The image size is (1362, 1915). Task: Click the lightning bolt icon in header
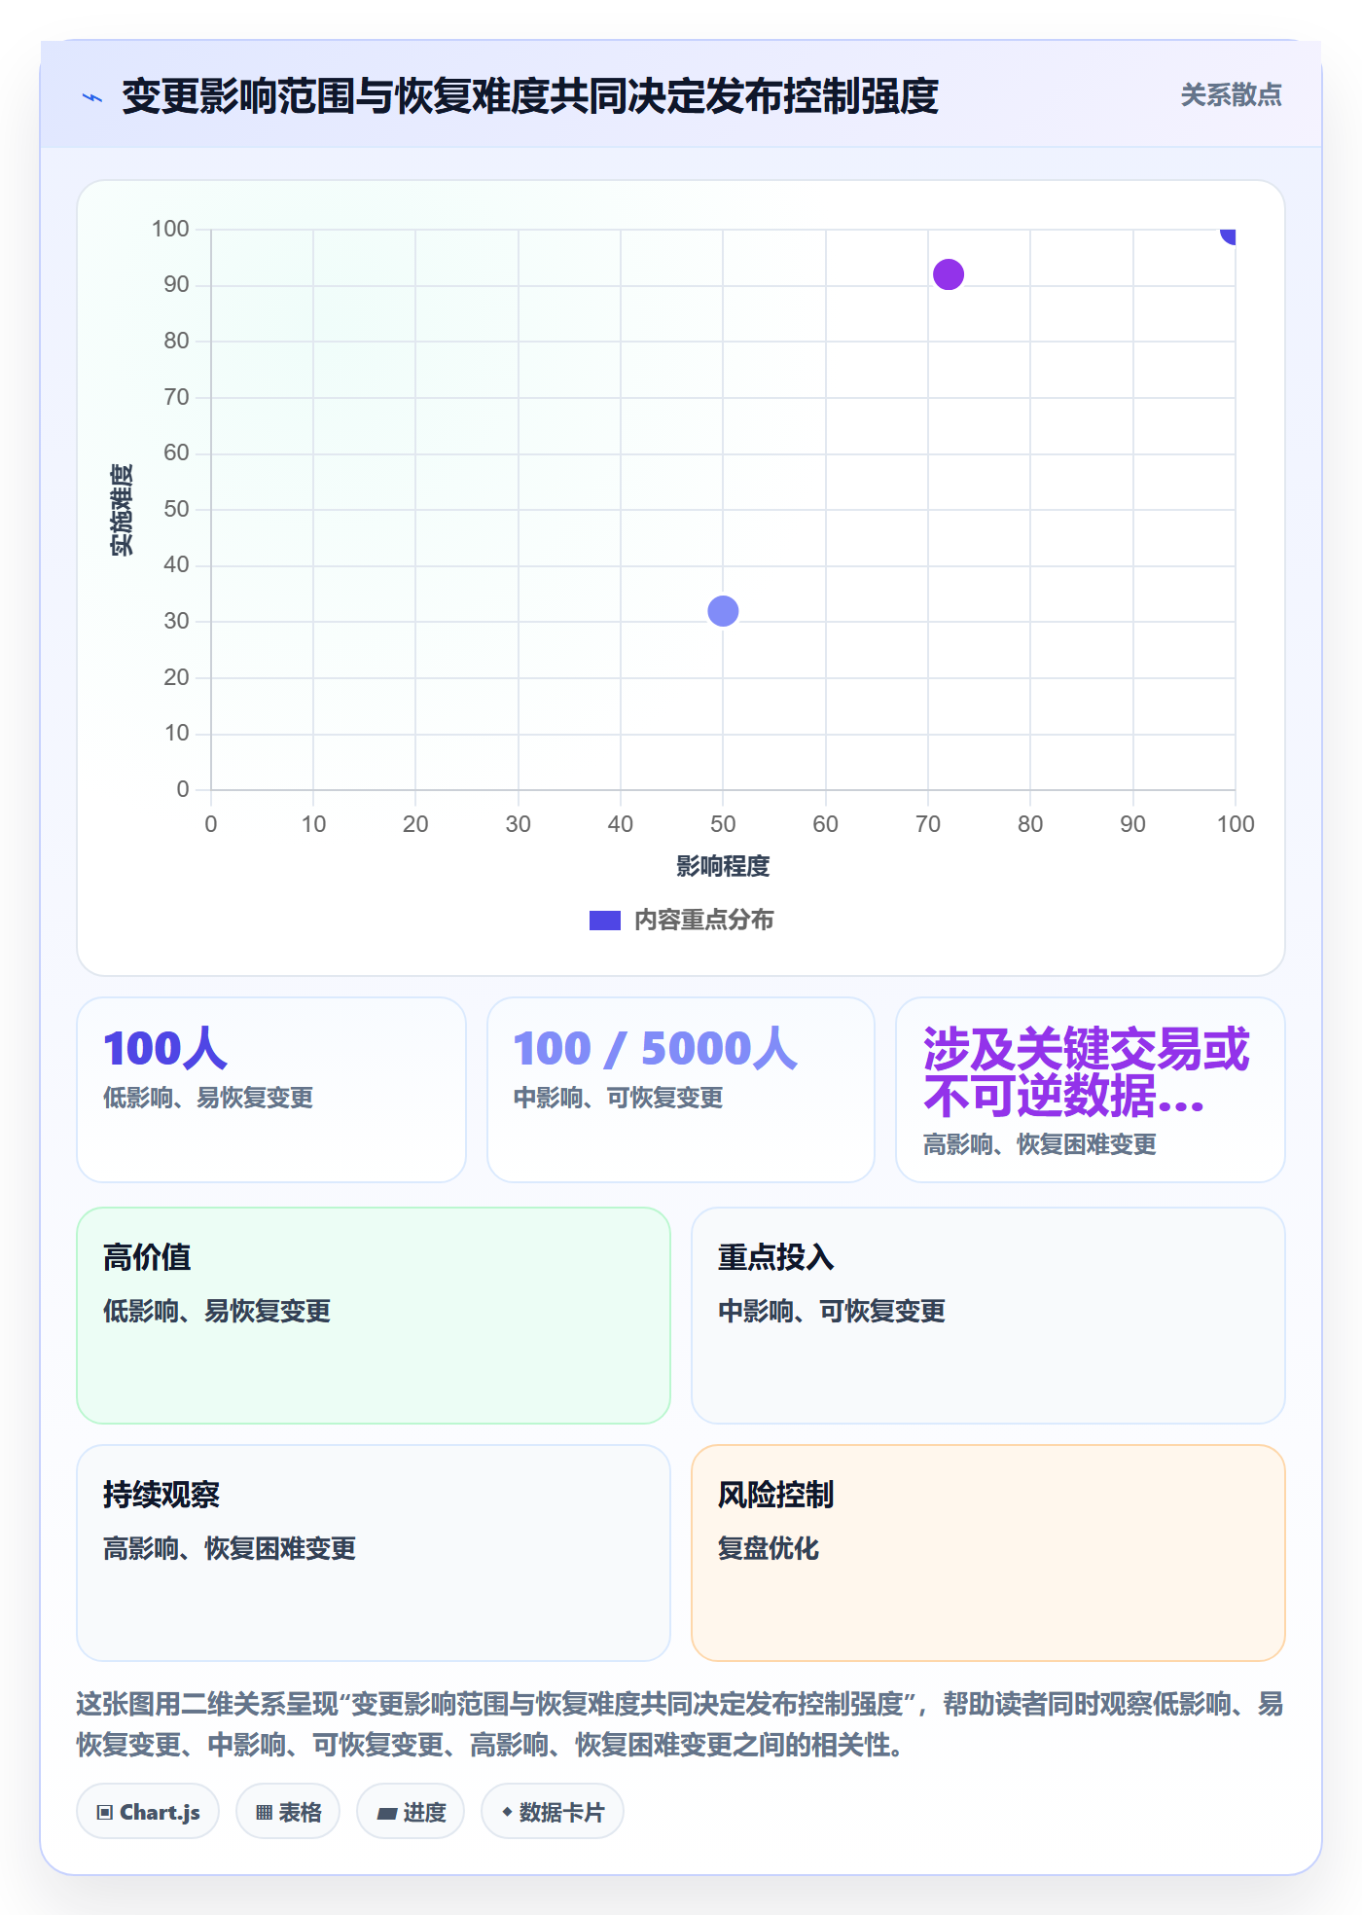click(x=92, y=97)
